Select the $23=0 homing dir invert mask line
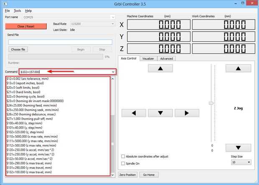Viewport: 259px width, 185px height. pos(35,101)
